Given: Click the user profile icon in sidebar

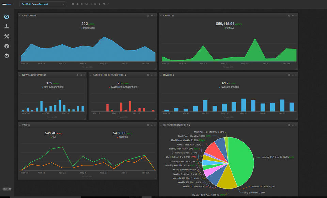Looking at the screenshot, I should [x=7, y=26].
